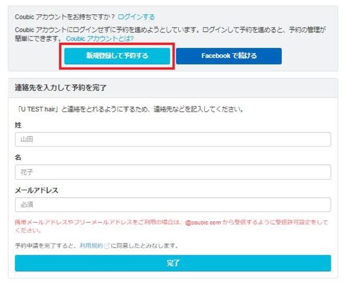Click the ログインする link

(x=136, y=17)
